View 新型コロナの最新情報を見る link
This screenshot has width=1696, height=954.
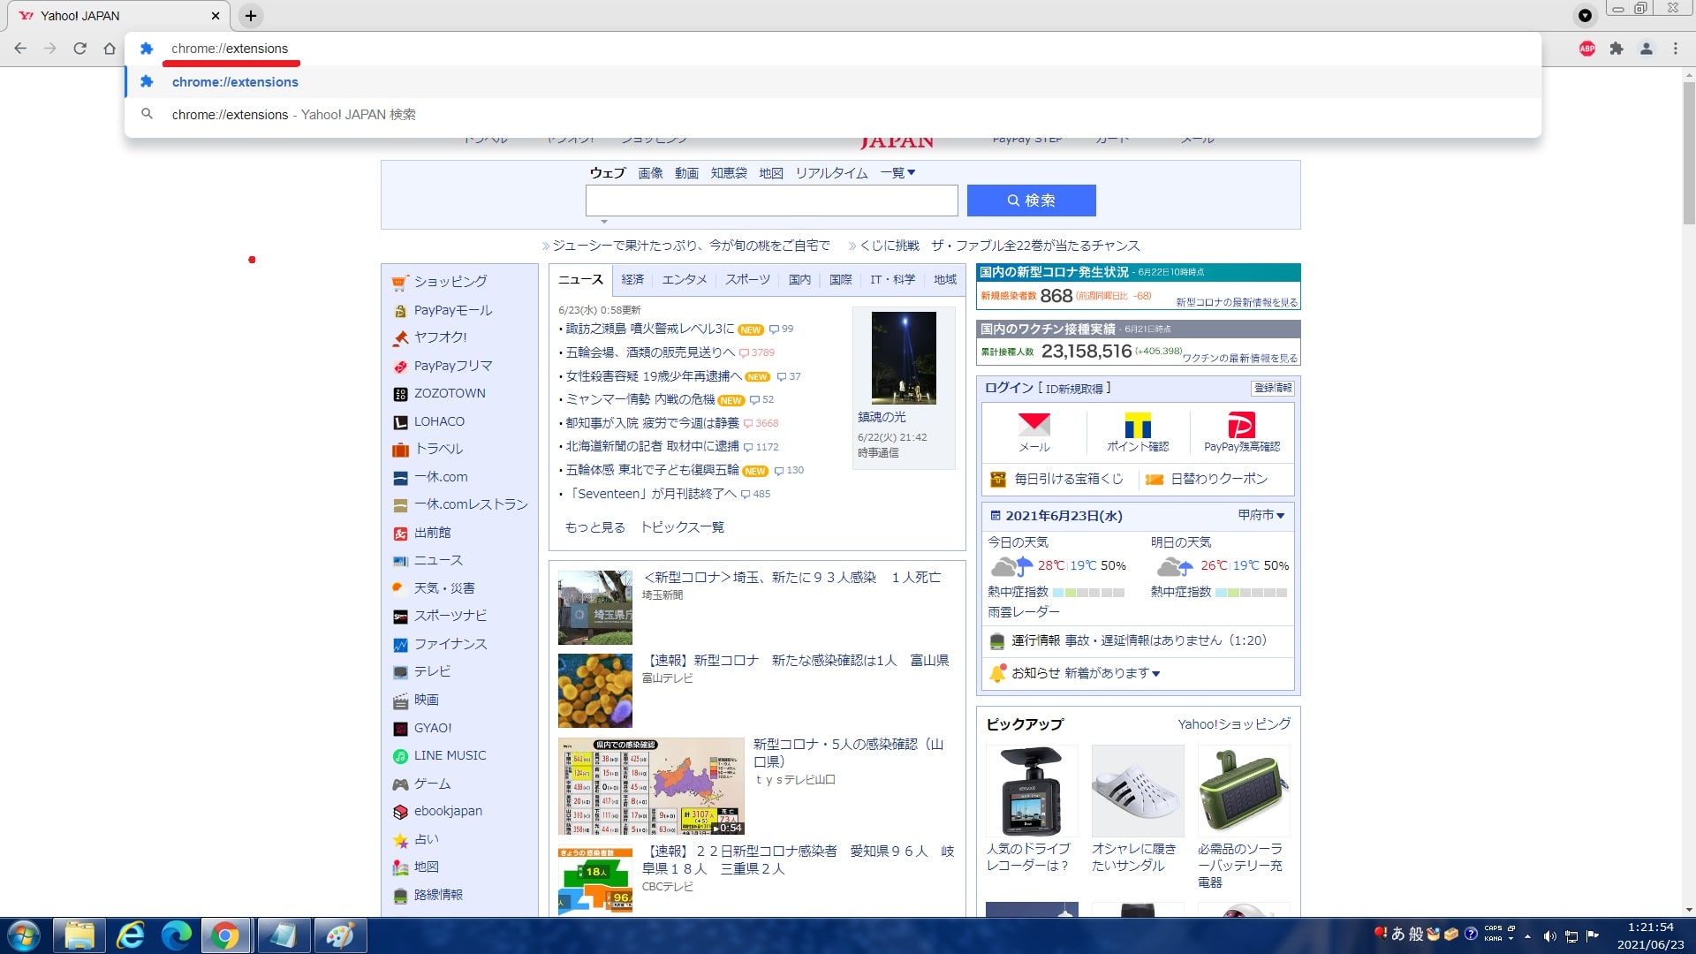click(x=1236, y=302)
